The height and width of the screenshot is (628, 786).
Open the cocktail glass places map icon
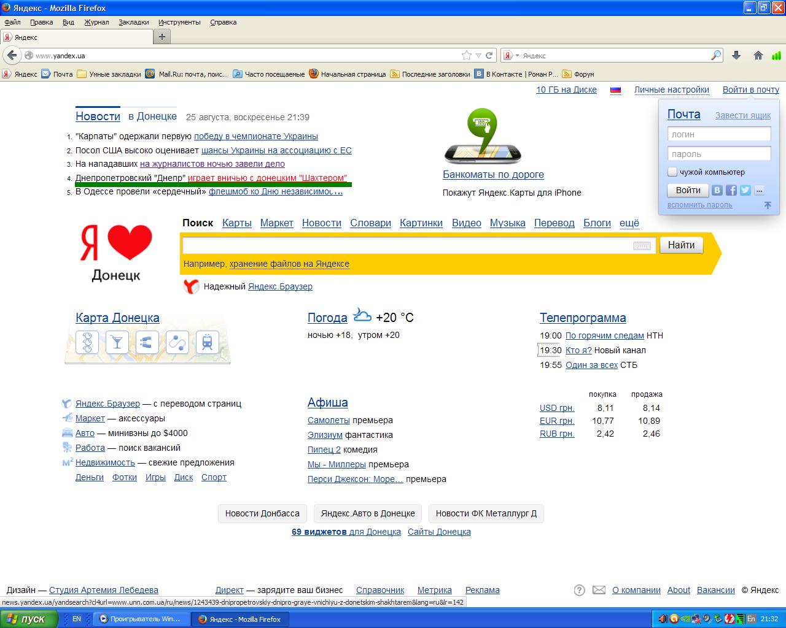coord(117,342)
